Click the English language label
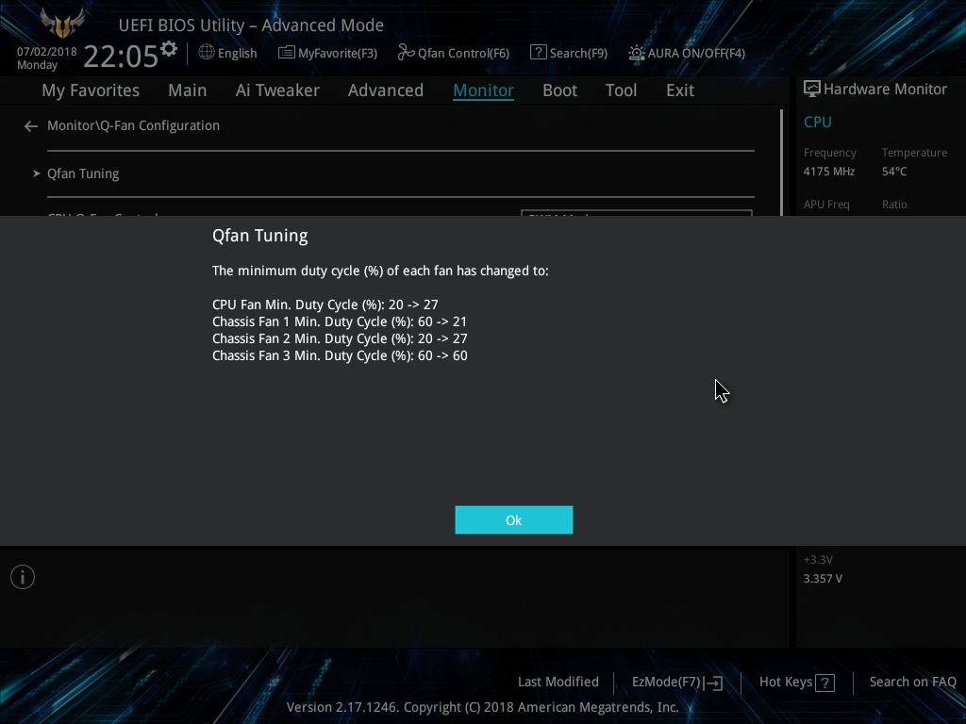The width and height of the screenshot is (966, 724). [237, 54]
